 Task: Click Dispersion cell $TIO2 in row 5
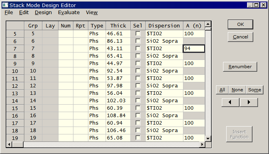(164, 34)
